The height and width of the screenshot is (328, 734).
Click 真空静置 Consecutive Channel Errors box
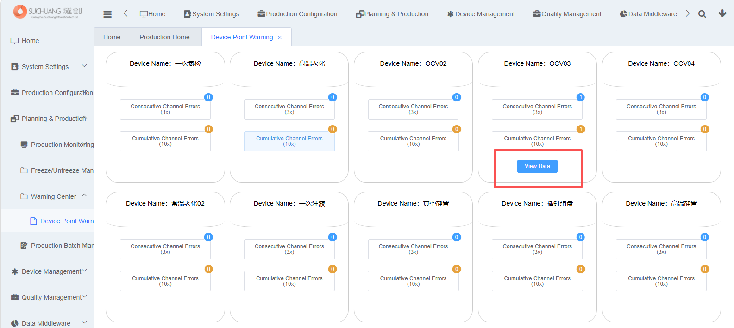414,249
